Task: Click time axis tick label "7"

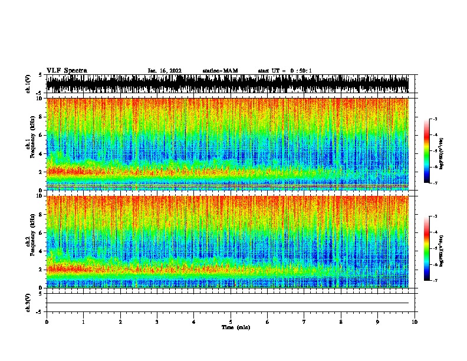Action: tap(304, 322)
